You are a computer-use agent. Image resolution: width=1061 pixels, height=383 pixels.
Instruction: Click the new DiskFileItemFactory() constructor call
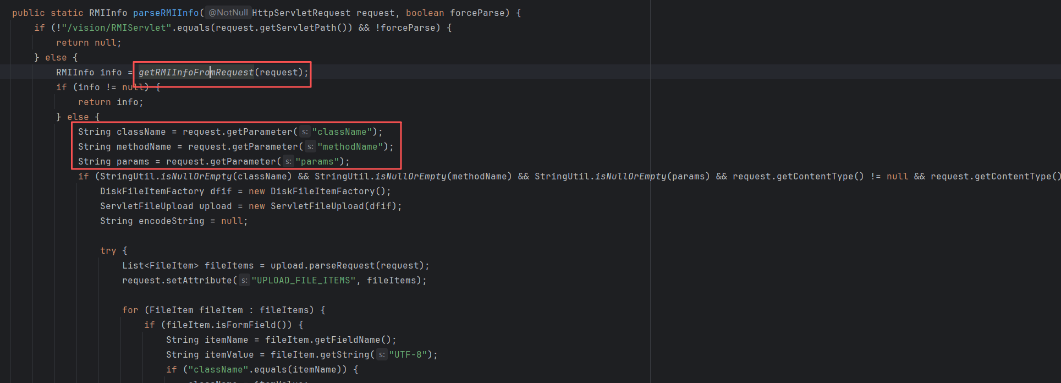click(x=319, y=191)
